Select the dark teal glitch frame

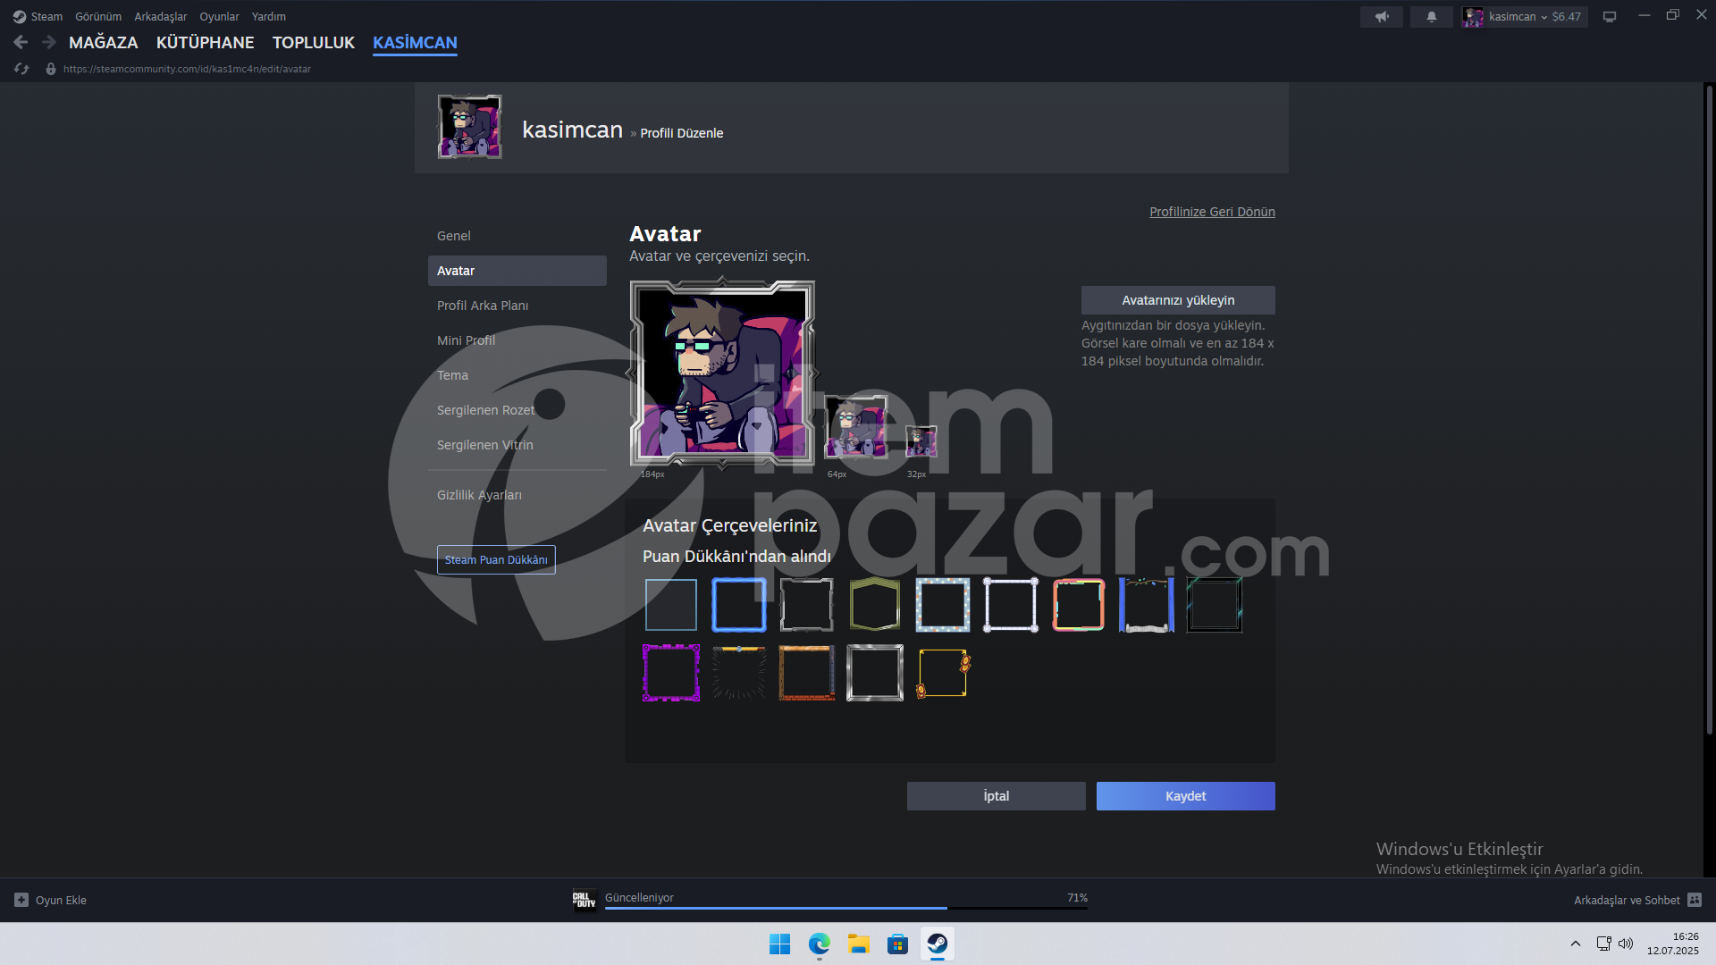click(1215, 605)
